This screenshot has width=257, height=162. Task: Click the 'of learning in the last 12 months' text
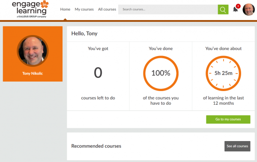coord(223,100)
